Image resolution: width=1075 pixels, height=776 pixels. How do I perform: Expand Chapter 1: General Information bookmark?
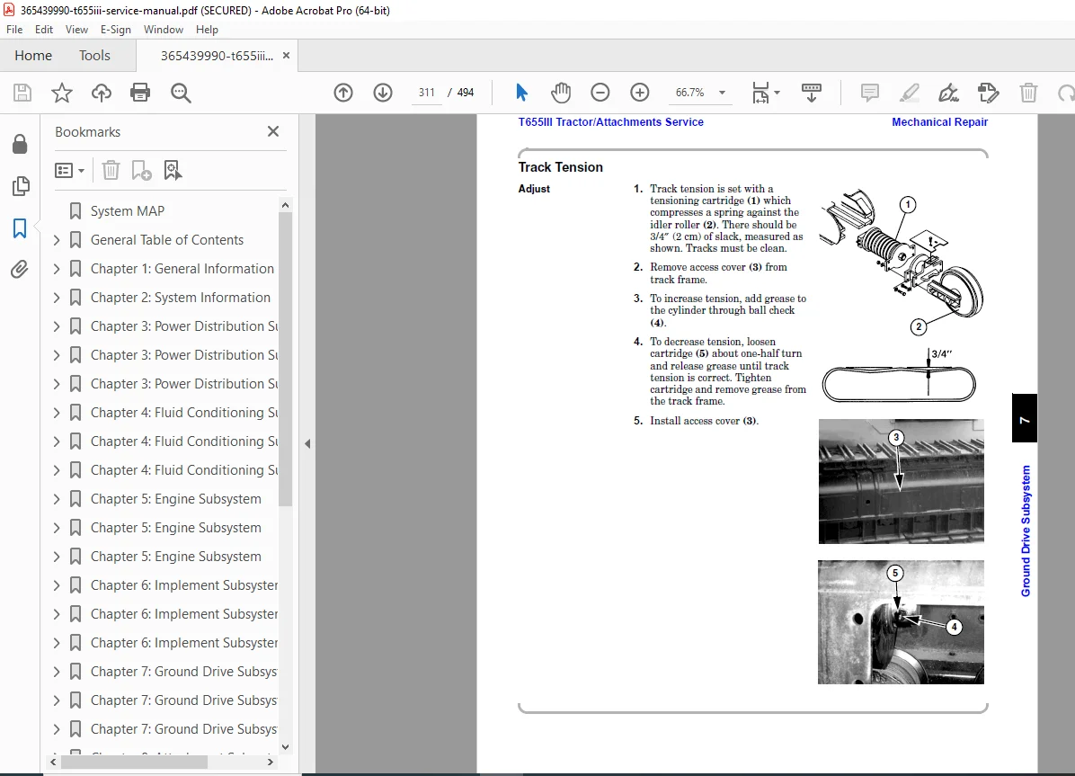(57, 269)
